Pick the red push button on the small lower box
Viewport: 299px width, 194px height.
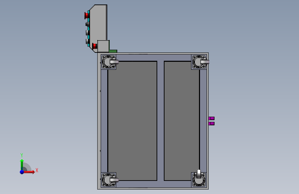pyautogui.click(x=94, y=46)
